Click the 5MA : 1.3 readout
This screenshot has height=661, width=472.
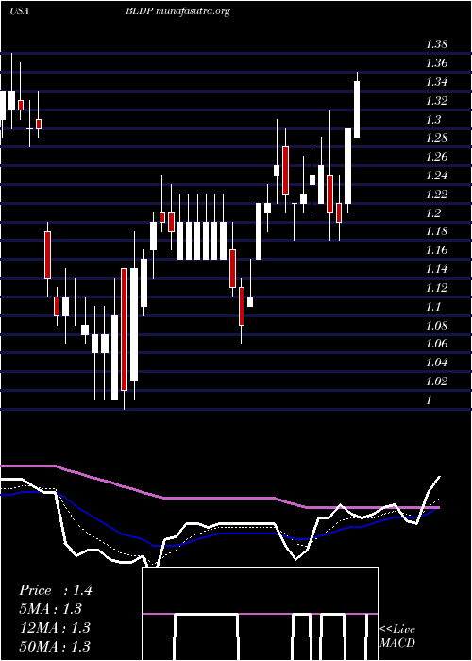pos(50,609)
